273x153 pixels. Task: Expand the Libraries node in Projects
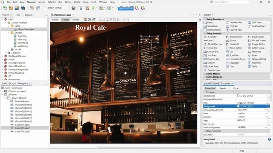click(x=6, y=53)
